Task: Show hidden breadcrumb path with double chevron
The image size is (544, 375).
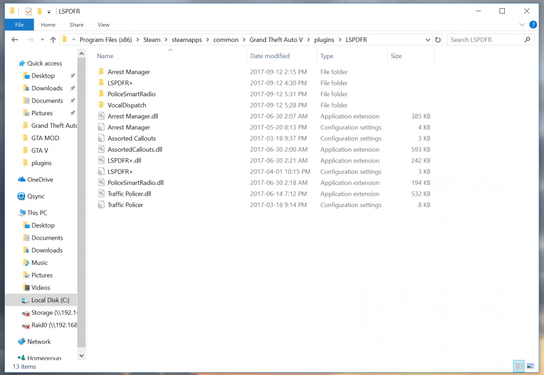Action: click(74, 40)
